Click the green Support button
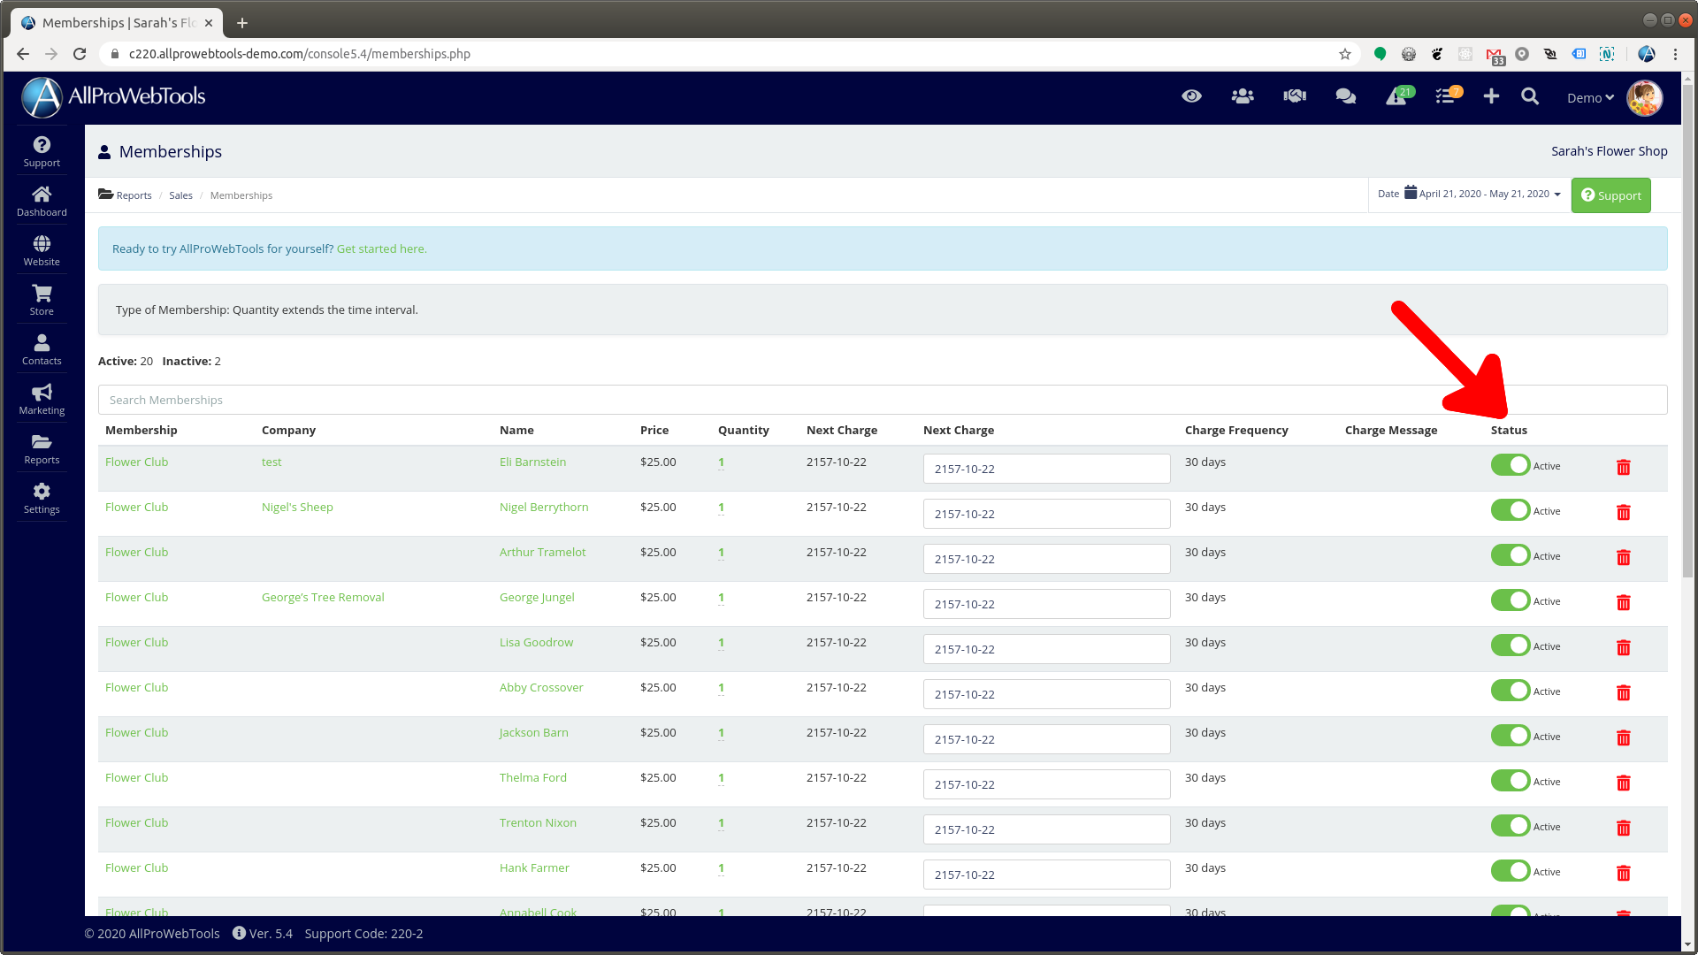Viewport: 1698px width, 955px height. (x=1610, y=195)
